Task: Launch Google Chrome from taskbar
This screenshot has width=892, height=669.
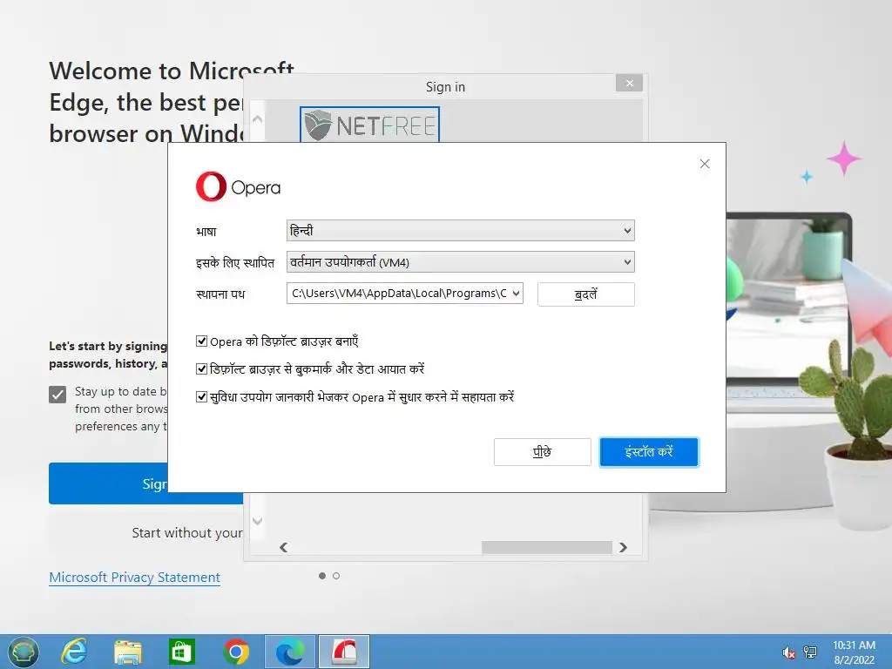Action: (x=236, y=652)
